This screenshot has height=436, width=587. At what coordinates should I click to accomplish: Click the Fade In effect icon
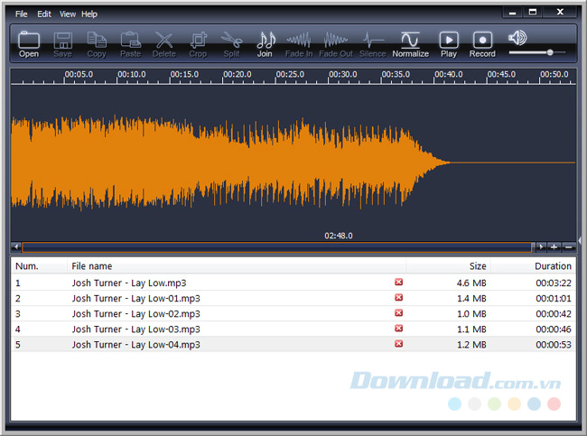click(298, 42)
